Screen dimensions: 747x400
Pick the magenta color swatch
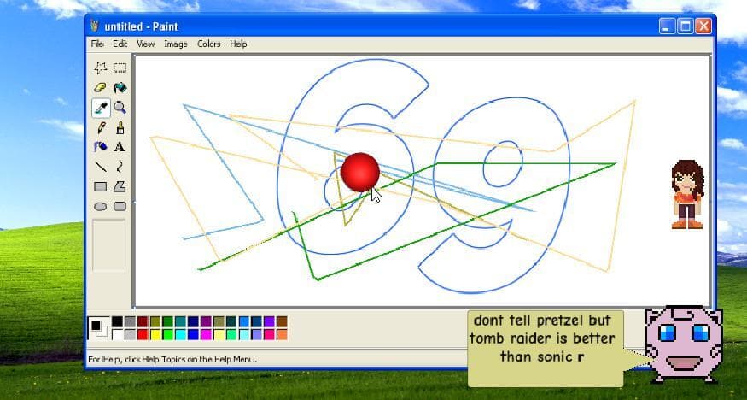[206, 335]
